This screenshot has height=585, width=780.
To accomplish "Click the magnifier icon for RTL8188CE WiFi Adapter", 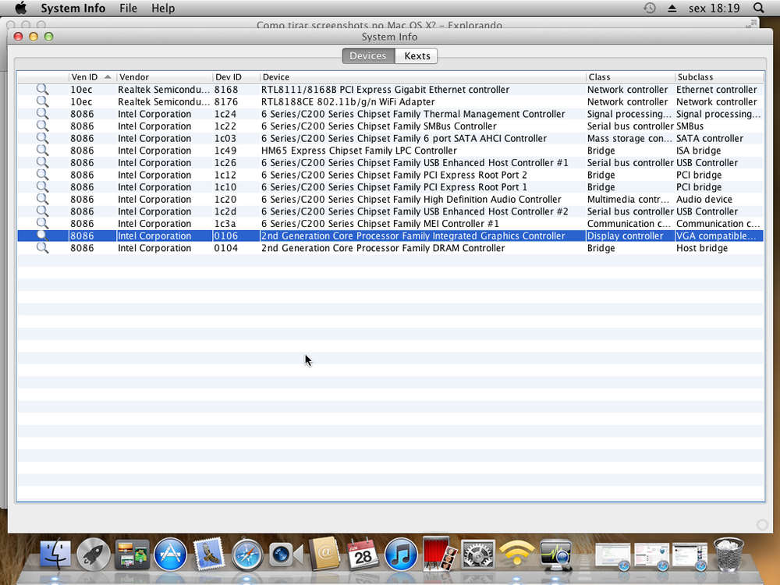I will pos(42,102).
